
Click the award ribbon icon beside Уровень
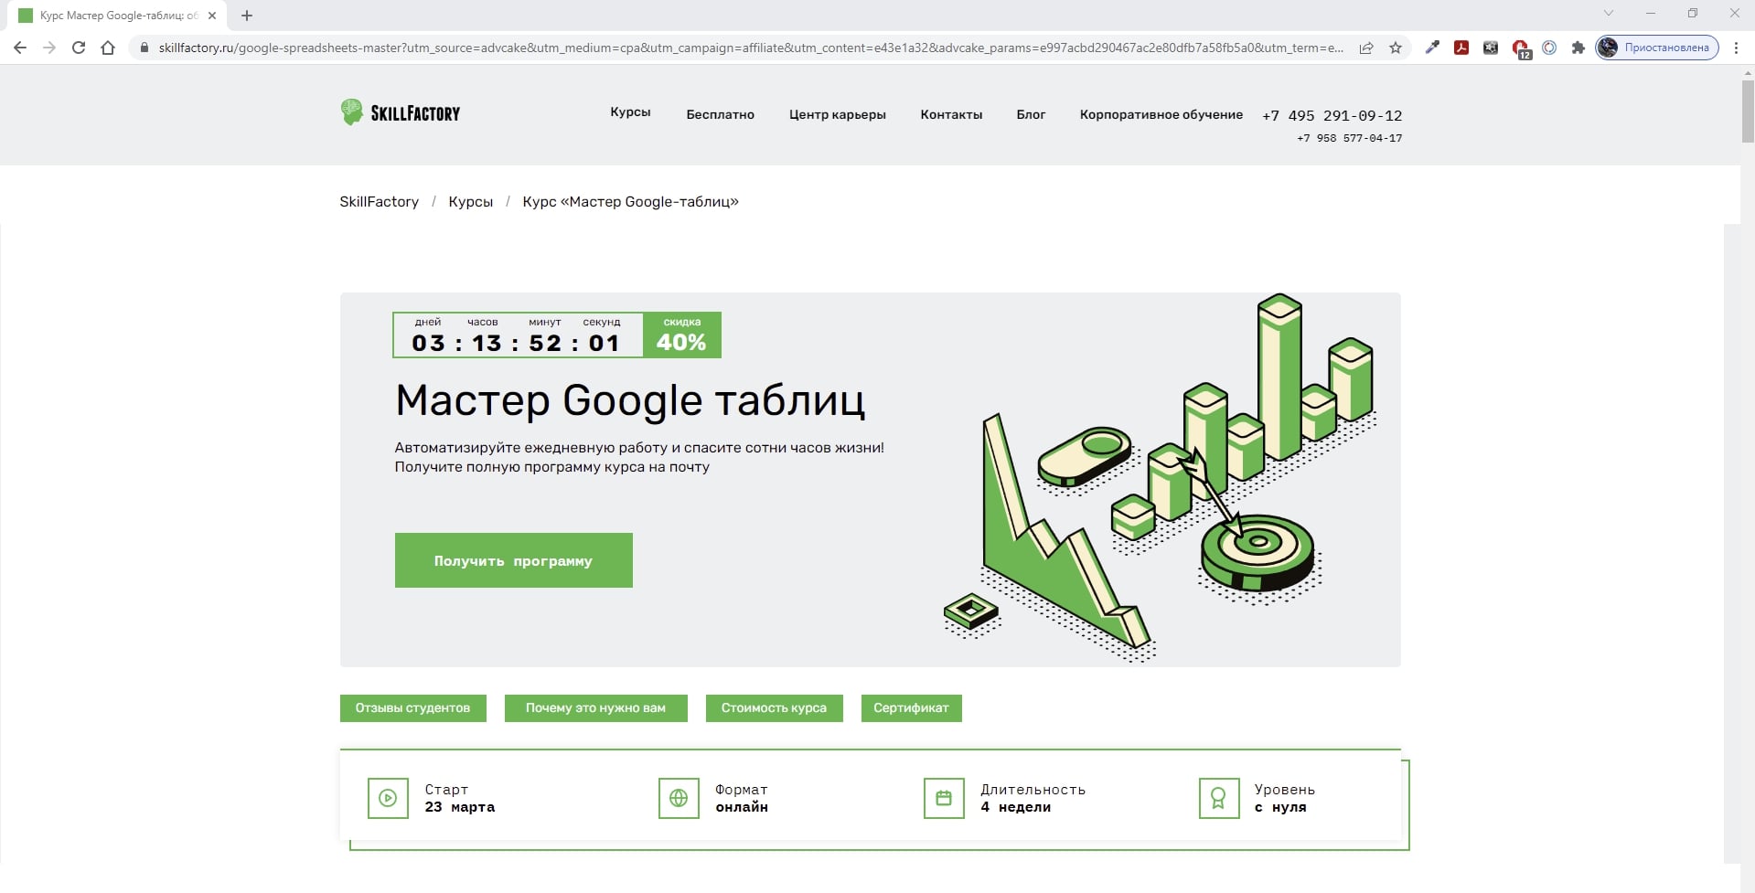[x=1219, y=798]
